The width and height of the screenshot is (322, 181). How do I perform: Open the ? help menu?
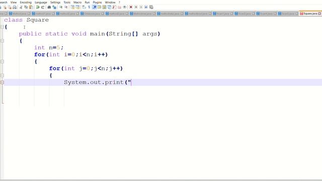point(119,2)
